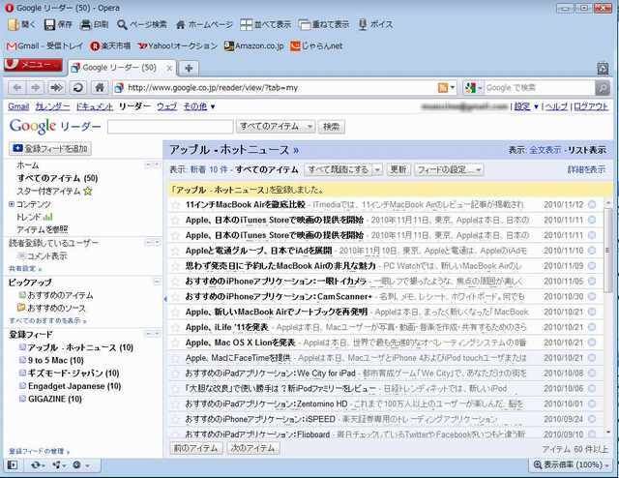Toggle the Opera panel in status bar
This screenshot has height=478, width=619.
pos(13,465)
